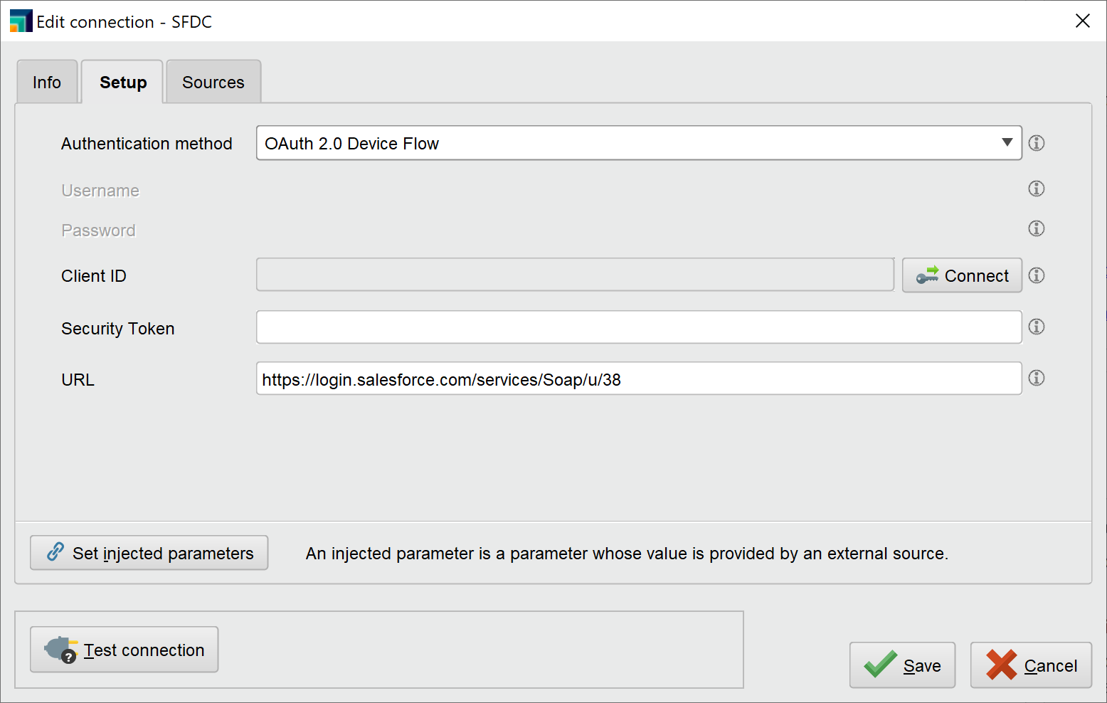Save the SFDC connection

click(902, 665)
